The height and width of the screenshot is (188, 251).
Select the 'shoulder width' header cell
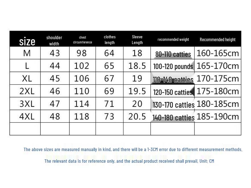tap(54, 41)
